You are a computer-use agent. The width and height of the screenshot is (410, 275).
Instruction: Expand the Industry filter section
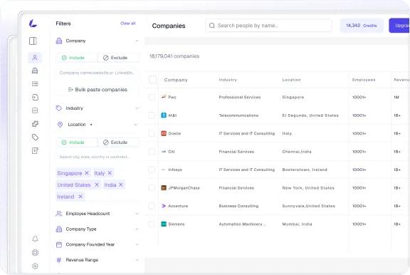click(137, 108)
